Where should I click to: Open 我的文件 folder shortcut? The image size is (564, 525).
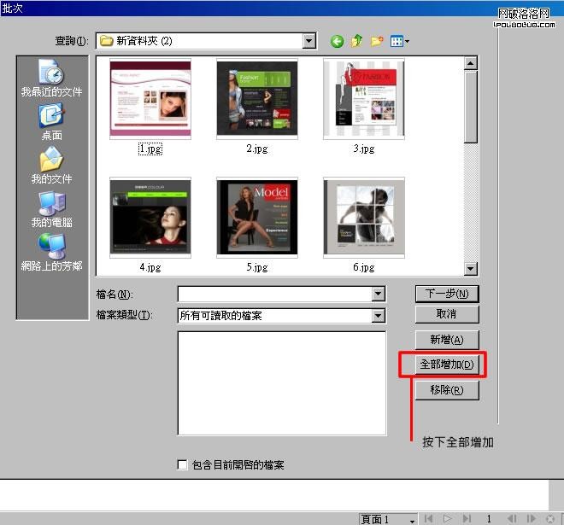pos(51,165)
